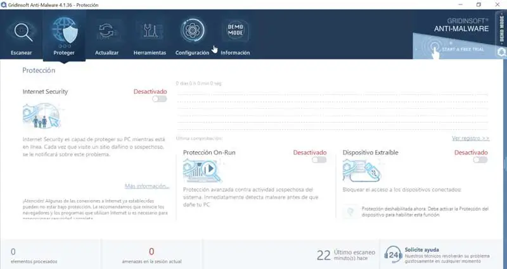Click the 0 días elapsed timer text

199,84
